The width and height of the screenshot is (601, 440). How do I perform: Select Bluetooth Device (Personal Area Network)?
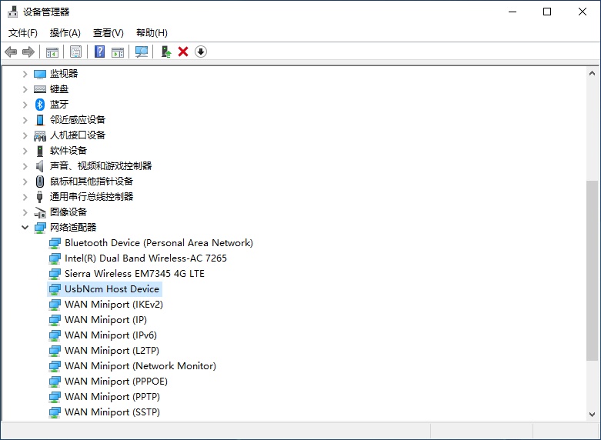159,243
